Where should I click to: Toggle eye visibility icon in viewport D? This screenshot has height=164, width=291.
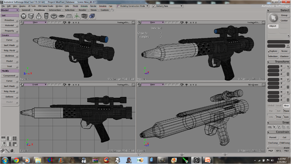186,85
